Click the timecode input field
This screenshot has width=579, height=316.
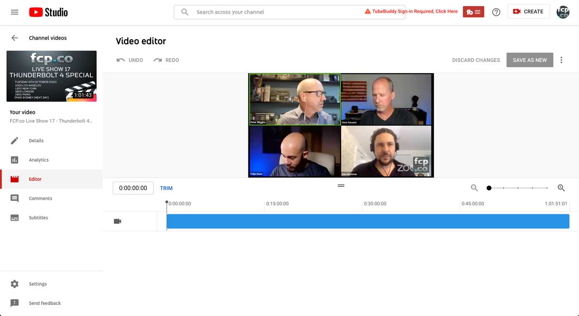pyautogui.click(x=133, y=188)
